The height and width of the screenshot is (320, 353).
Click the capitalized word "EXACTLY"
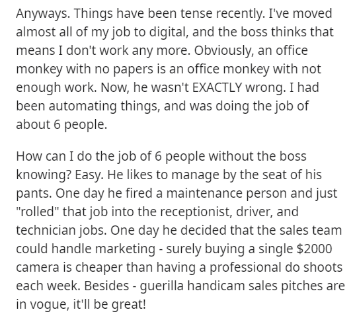click(x=217, y=87)
